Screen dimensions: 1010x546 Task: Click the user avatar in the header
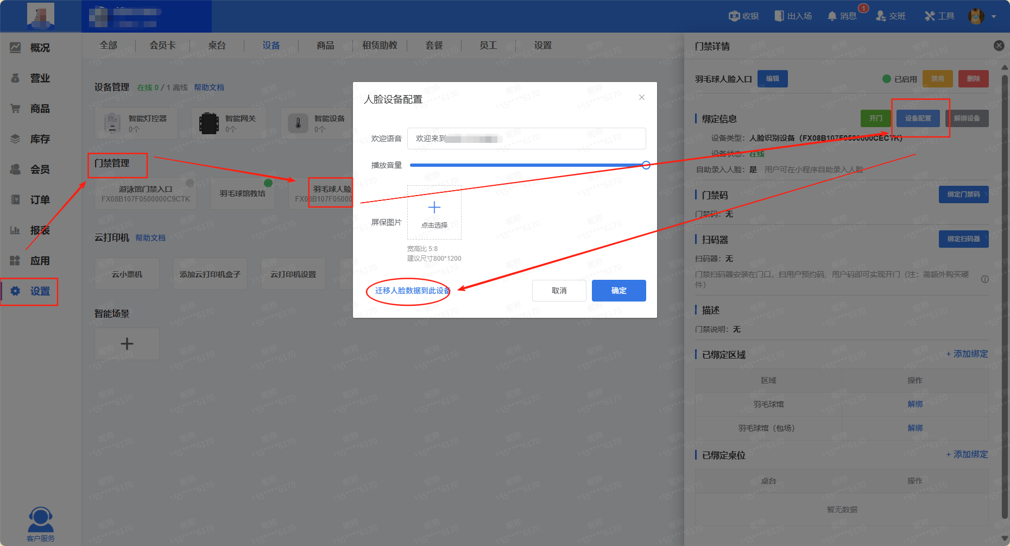click(x=976, y=16)
